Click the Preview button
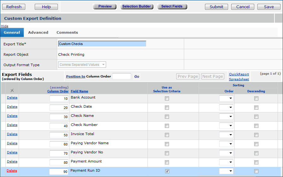Screen dimensions: 283x177 coord(105,7)
